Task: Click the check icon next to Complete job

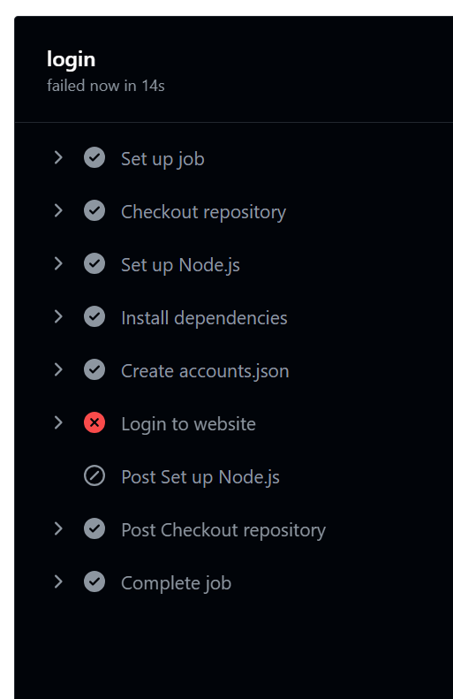Action: [94, 582]
